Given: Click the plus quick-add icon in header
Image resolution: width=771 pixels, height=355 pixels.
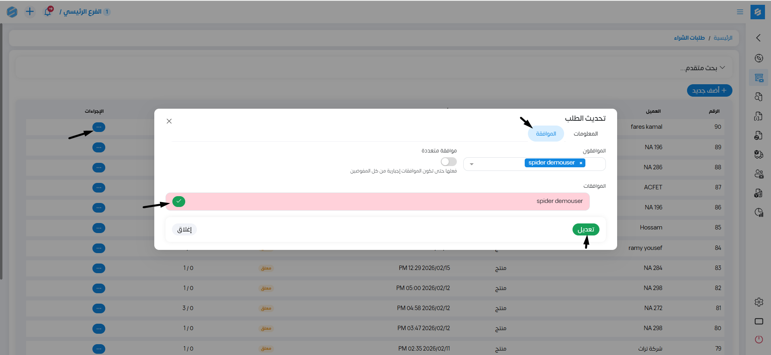Looking at the screenshot, I should [30, 12].
